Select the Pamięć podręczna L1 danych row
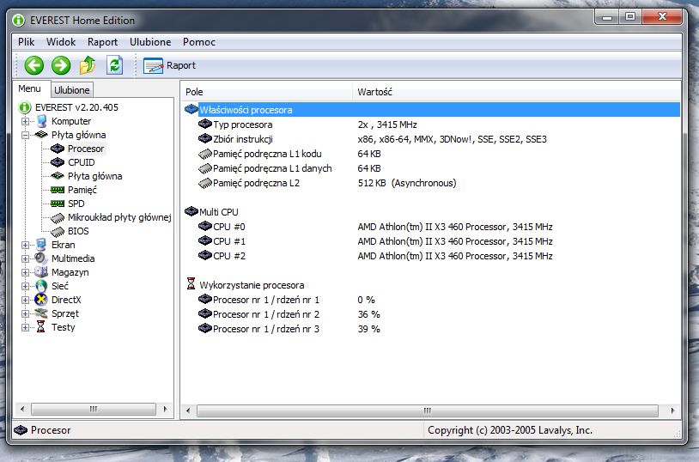Image resolution: width=699 pixels, height=462 pixels. point(432,168)
